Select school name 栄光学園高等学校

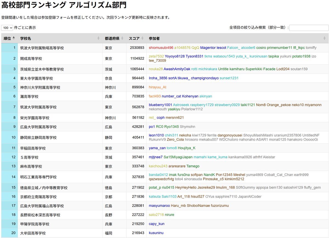(35, 118)
